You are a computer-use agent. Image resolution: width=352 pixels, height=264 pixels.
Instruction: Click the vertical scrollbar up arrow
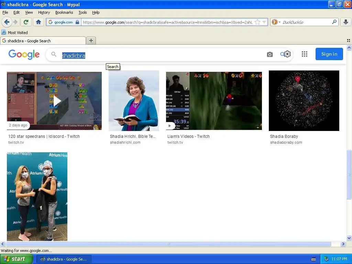point(349,47)
